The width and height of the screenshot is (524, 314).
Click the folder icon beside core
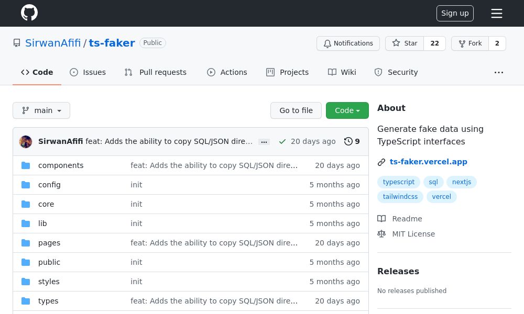pyautogui.click(x=26, y=204)
